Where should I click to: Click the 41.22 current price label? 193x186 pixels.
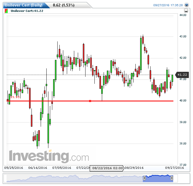[182, 75]
